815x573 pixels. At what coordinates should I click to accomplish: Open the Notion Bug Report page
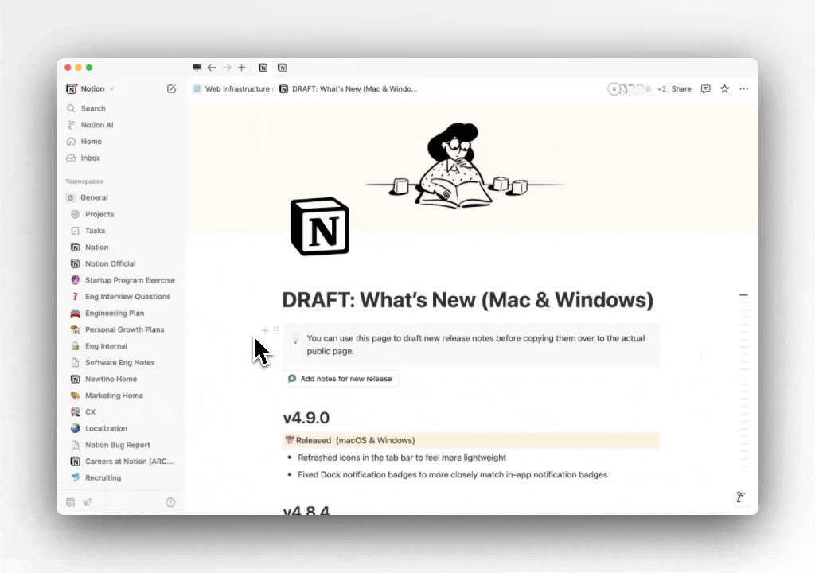click(x=117, y=445)
